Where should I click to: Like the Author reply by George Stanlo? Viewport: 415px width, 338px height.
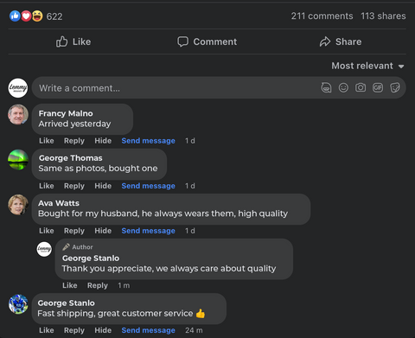70,285
